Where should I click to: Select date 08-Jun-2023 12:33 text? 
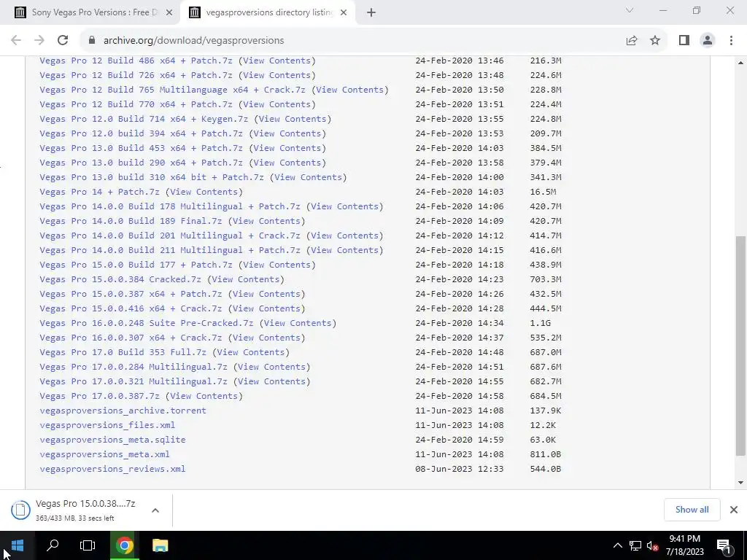point(460,469)
